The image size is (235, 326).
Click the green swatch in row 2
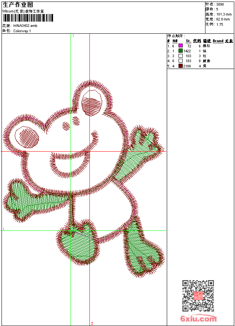180,51
